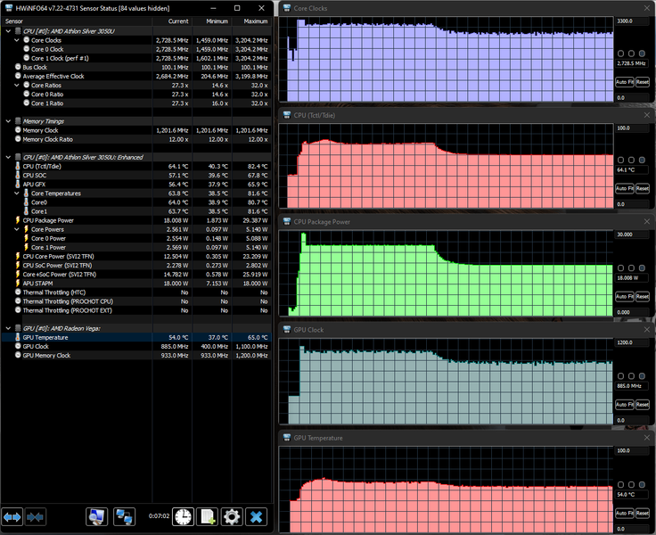Click Auto Fit in CPU (Tctl/Tdie) graph
656x535 pixels.
pos(625,188)
